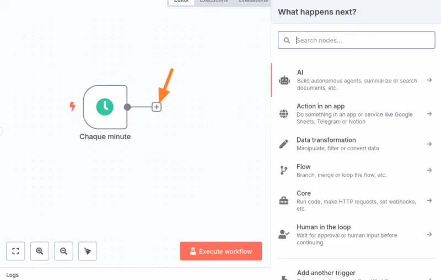Expand the Action in an app arrow

[x=429, y=114]
